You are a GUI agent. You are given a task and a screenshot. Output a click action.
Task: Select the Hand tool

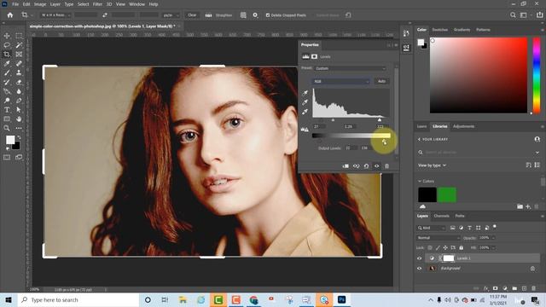tap(19, 119)
